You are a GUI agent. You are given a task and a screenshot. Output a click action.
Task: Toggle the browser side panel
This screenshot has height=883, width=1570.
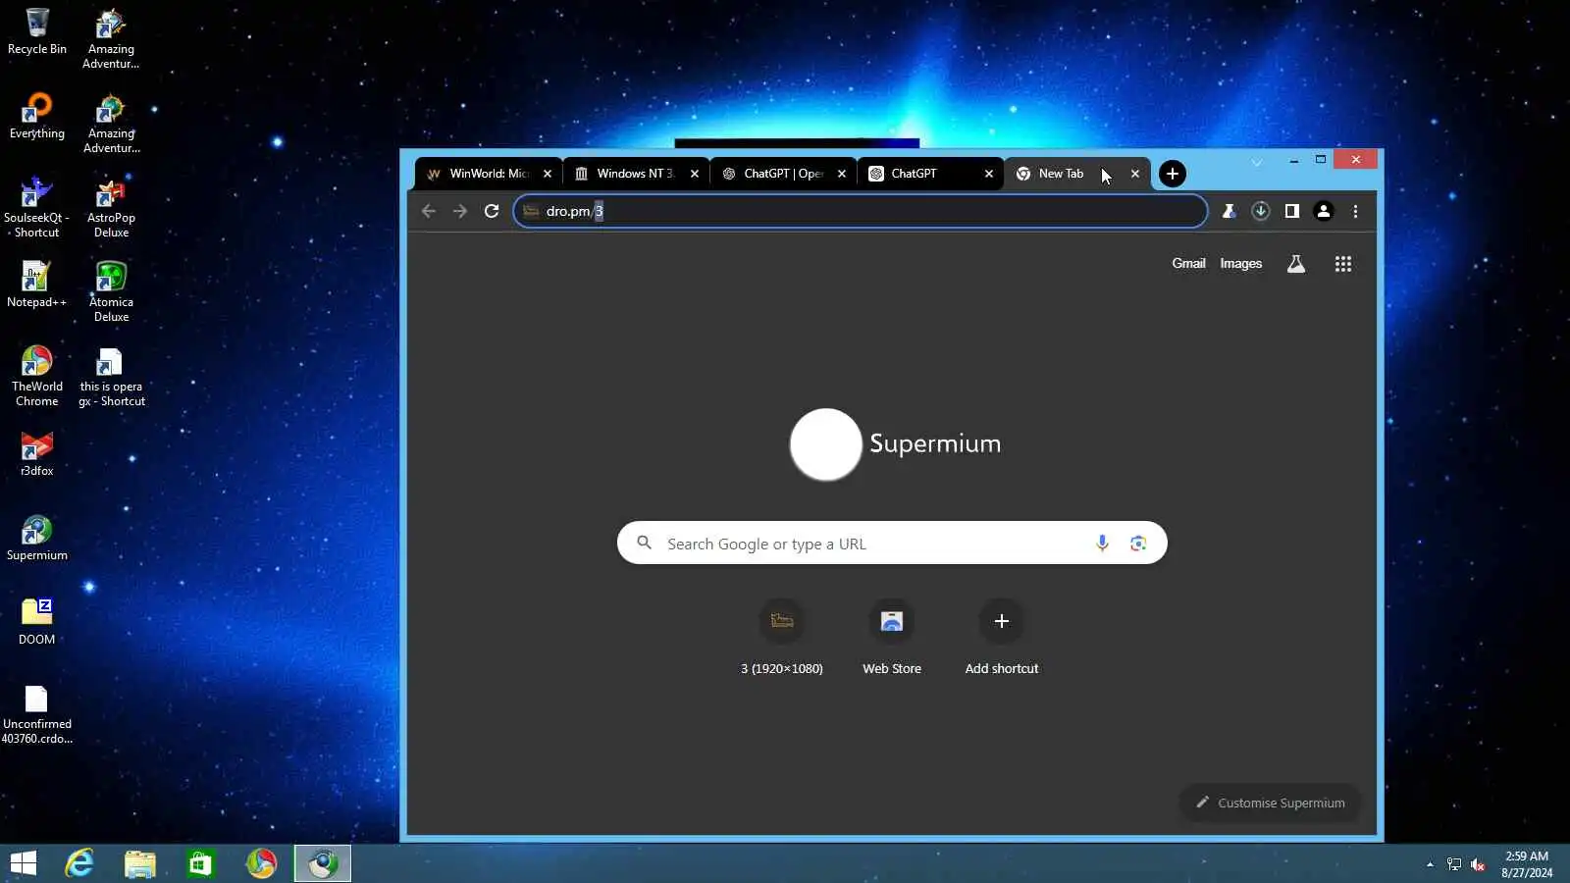(x=1292, y=211)
